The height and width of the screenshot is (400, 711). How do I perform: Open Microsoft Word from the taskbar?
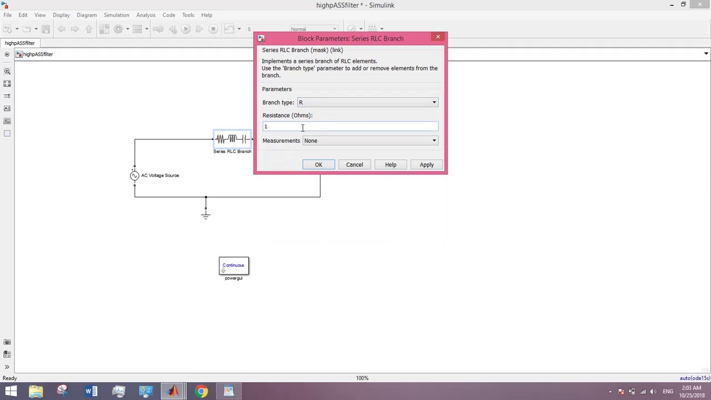pos(91,391)
